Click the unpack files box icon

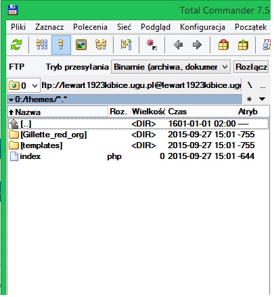click(243, 45)
